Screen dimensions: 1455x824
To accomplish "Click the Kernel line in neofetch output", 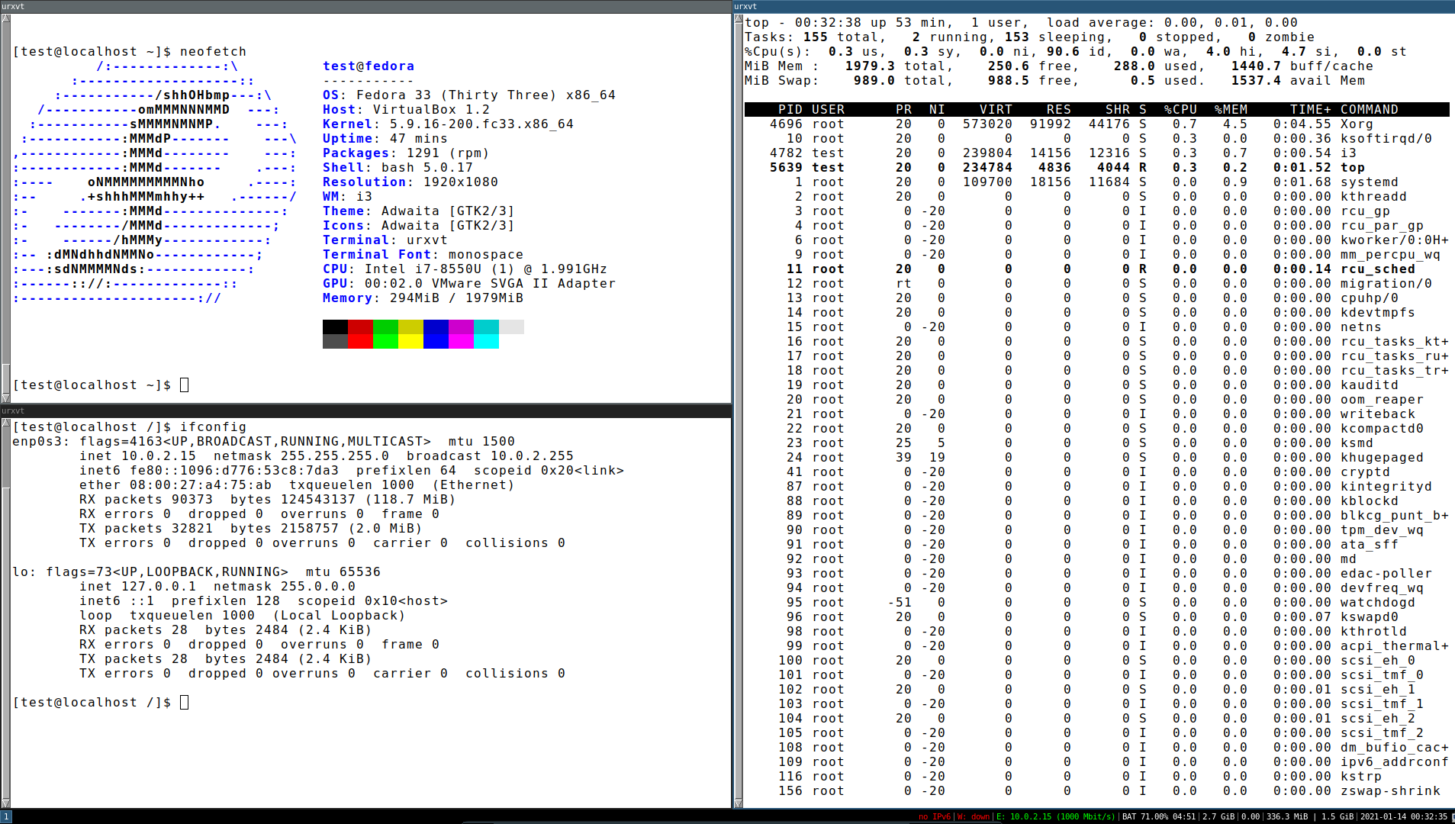I will click(448, 124).
